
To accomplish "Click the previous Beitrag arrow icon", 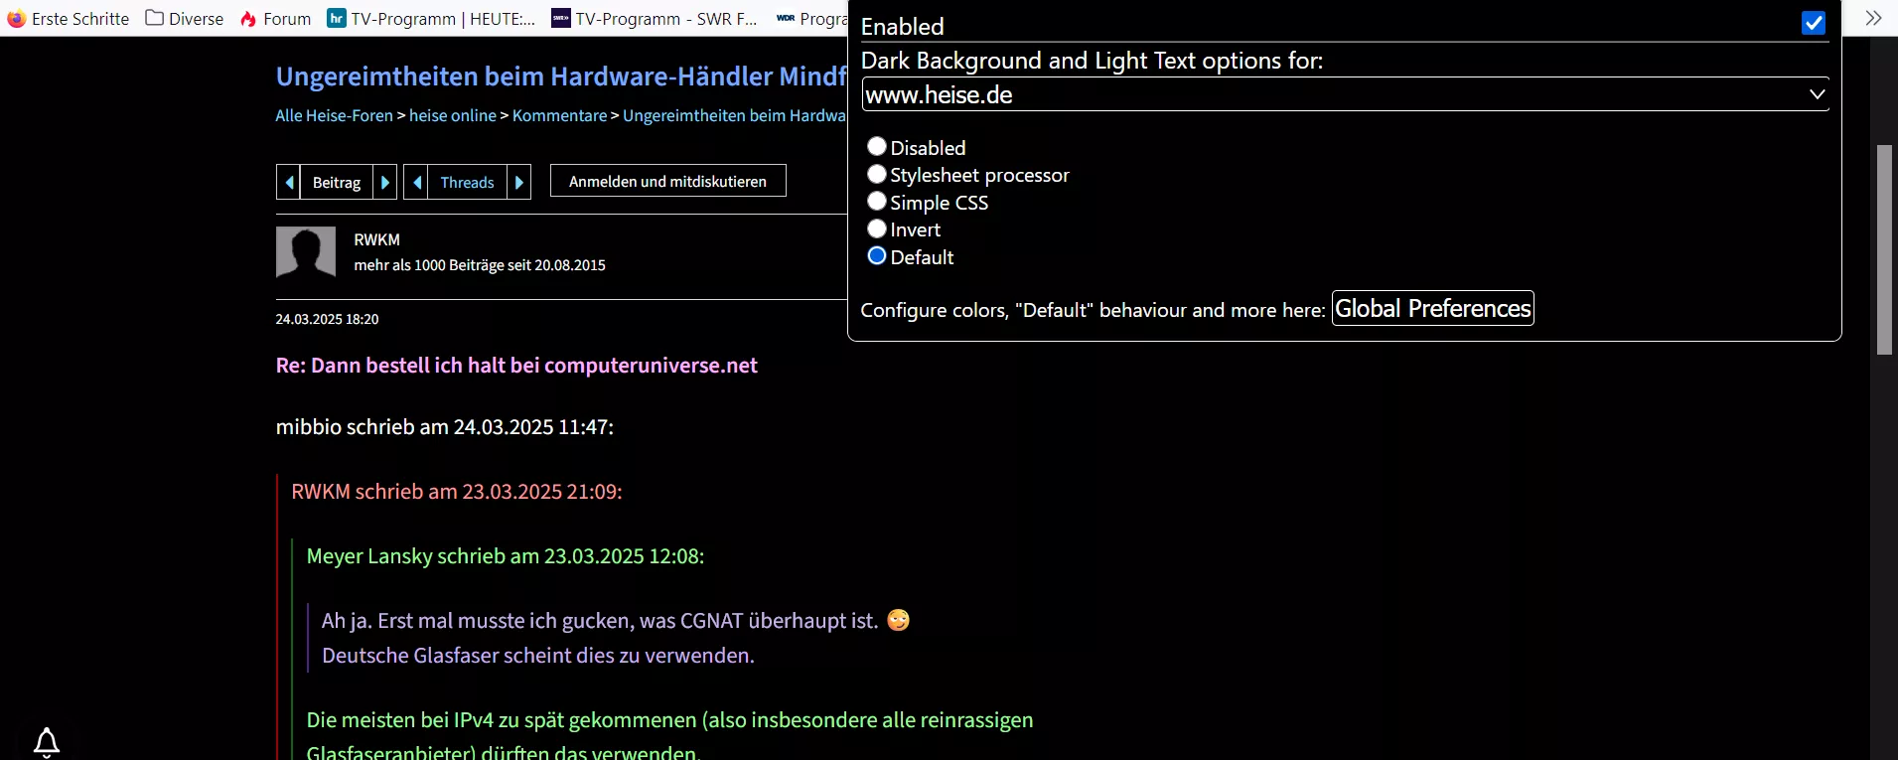I will point(288,182).
